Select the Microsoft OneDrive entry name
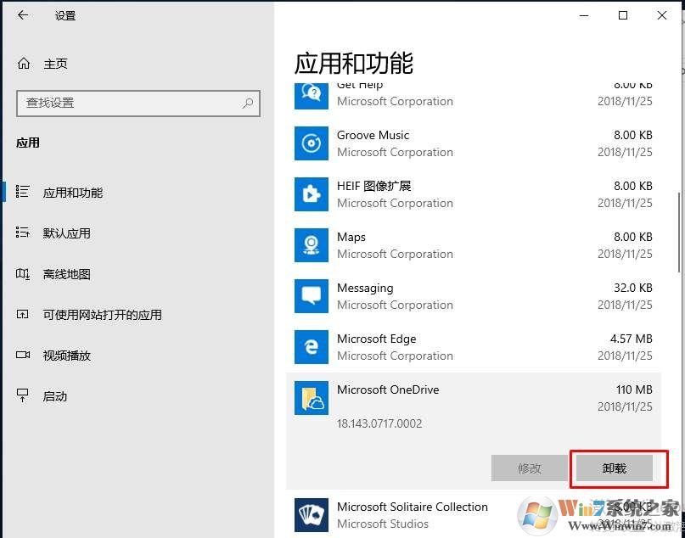 coord(388,389)
